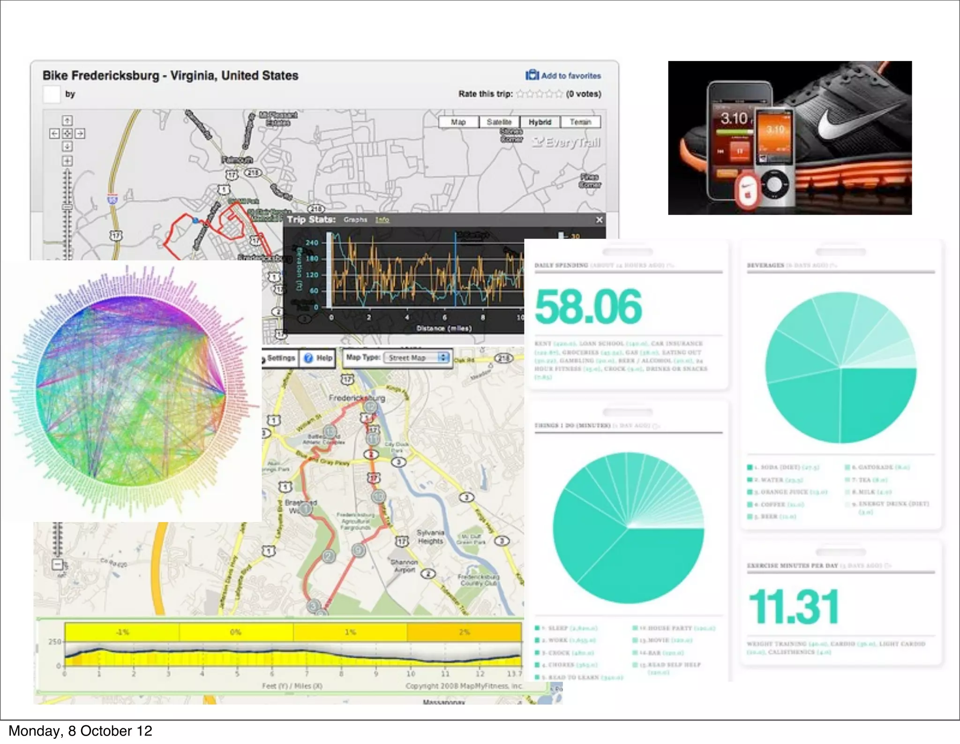The height and width of the screenshot is (744, 960).
Task: Open the Graphs tab in Trip Stats
Action: pos(355,220)
